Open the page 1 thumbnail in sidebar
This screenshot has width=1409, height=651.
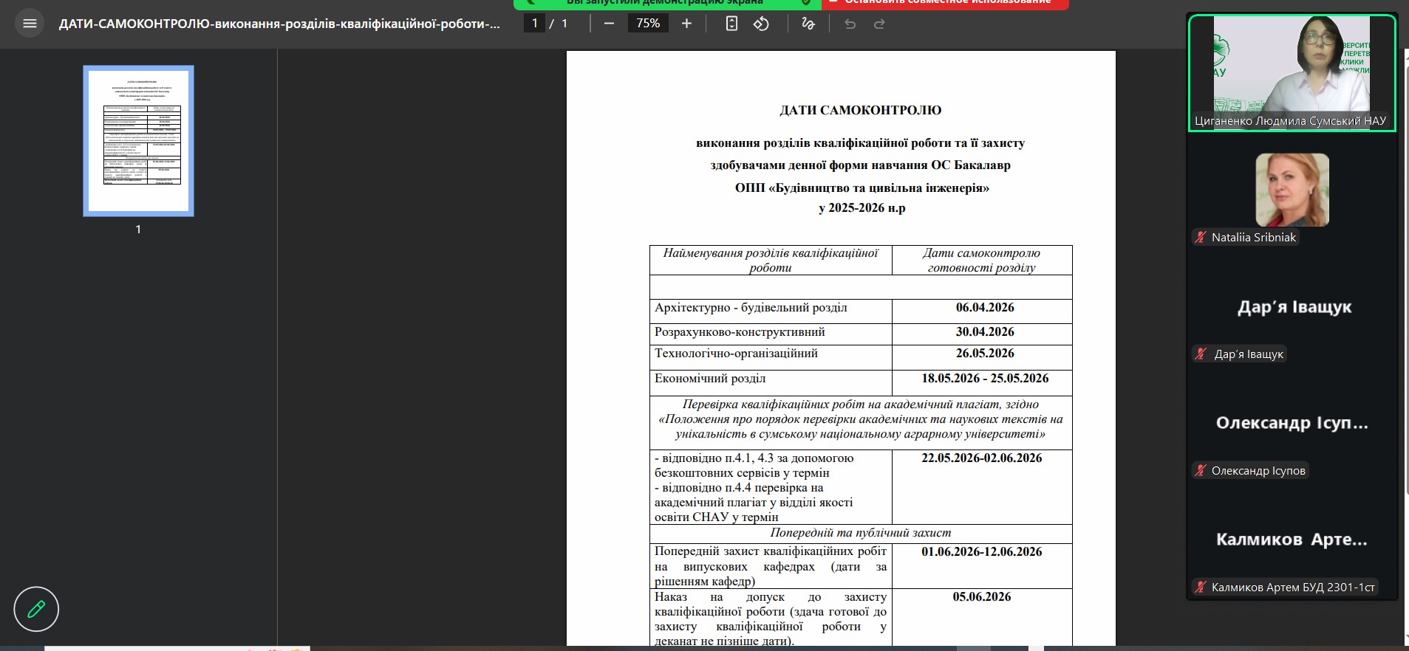tap(138, 141)
